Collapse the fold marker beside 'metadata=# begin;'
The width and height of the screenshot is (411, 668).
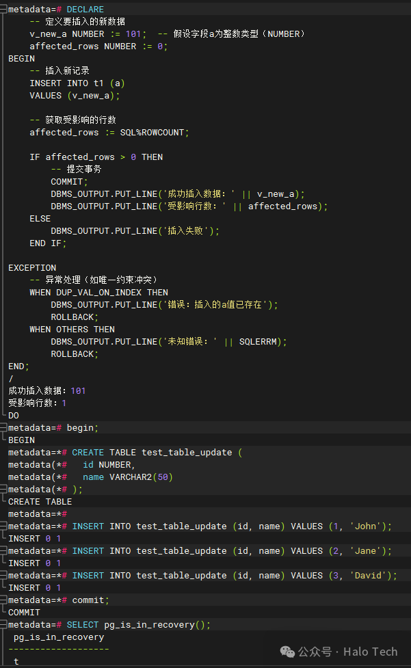(x=3, y=427)
